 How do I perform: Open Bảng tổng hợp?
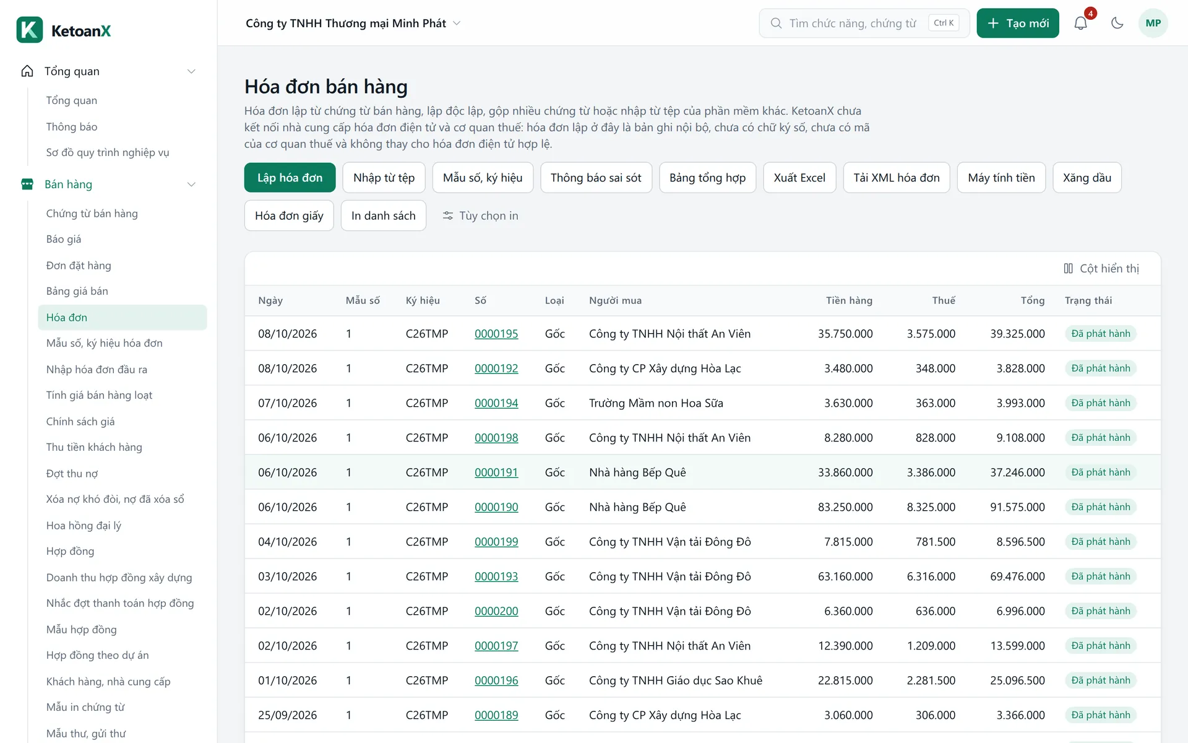(707, 178)
